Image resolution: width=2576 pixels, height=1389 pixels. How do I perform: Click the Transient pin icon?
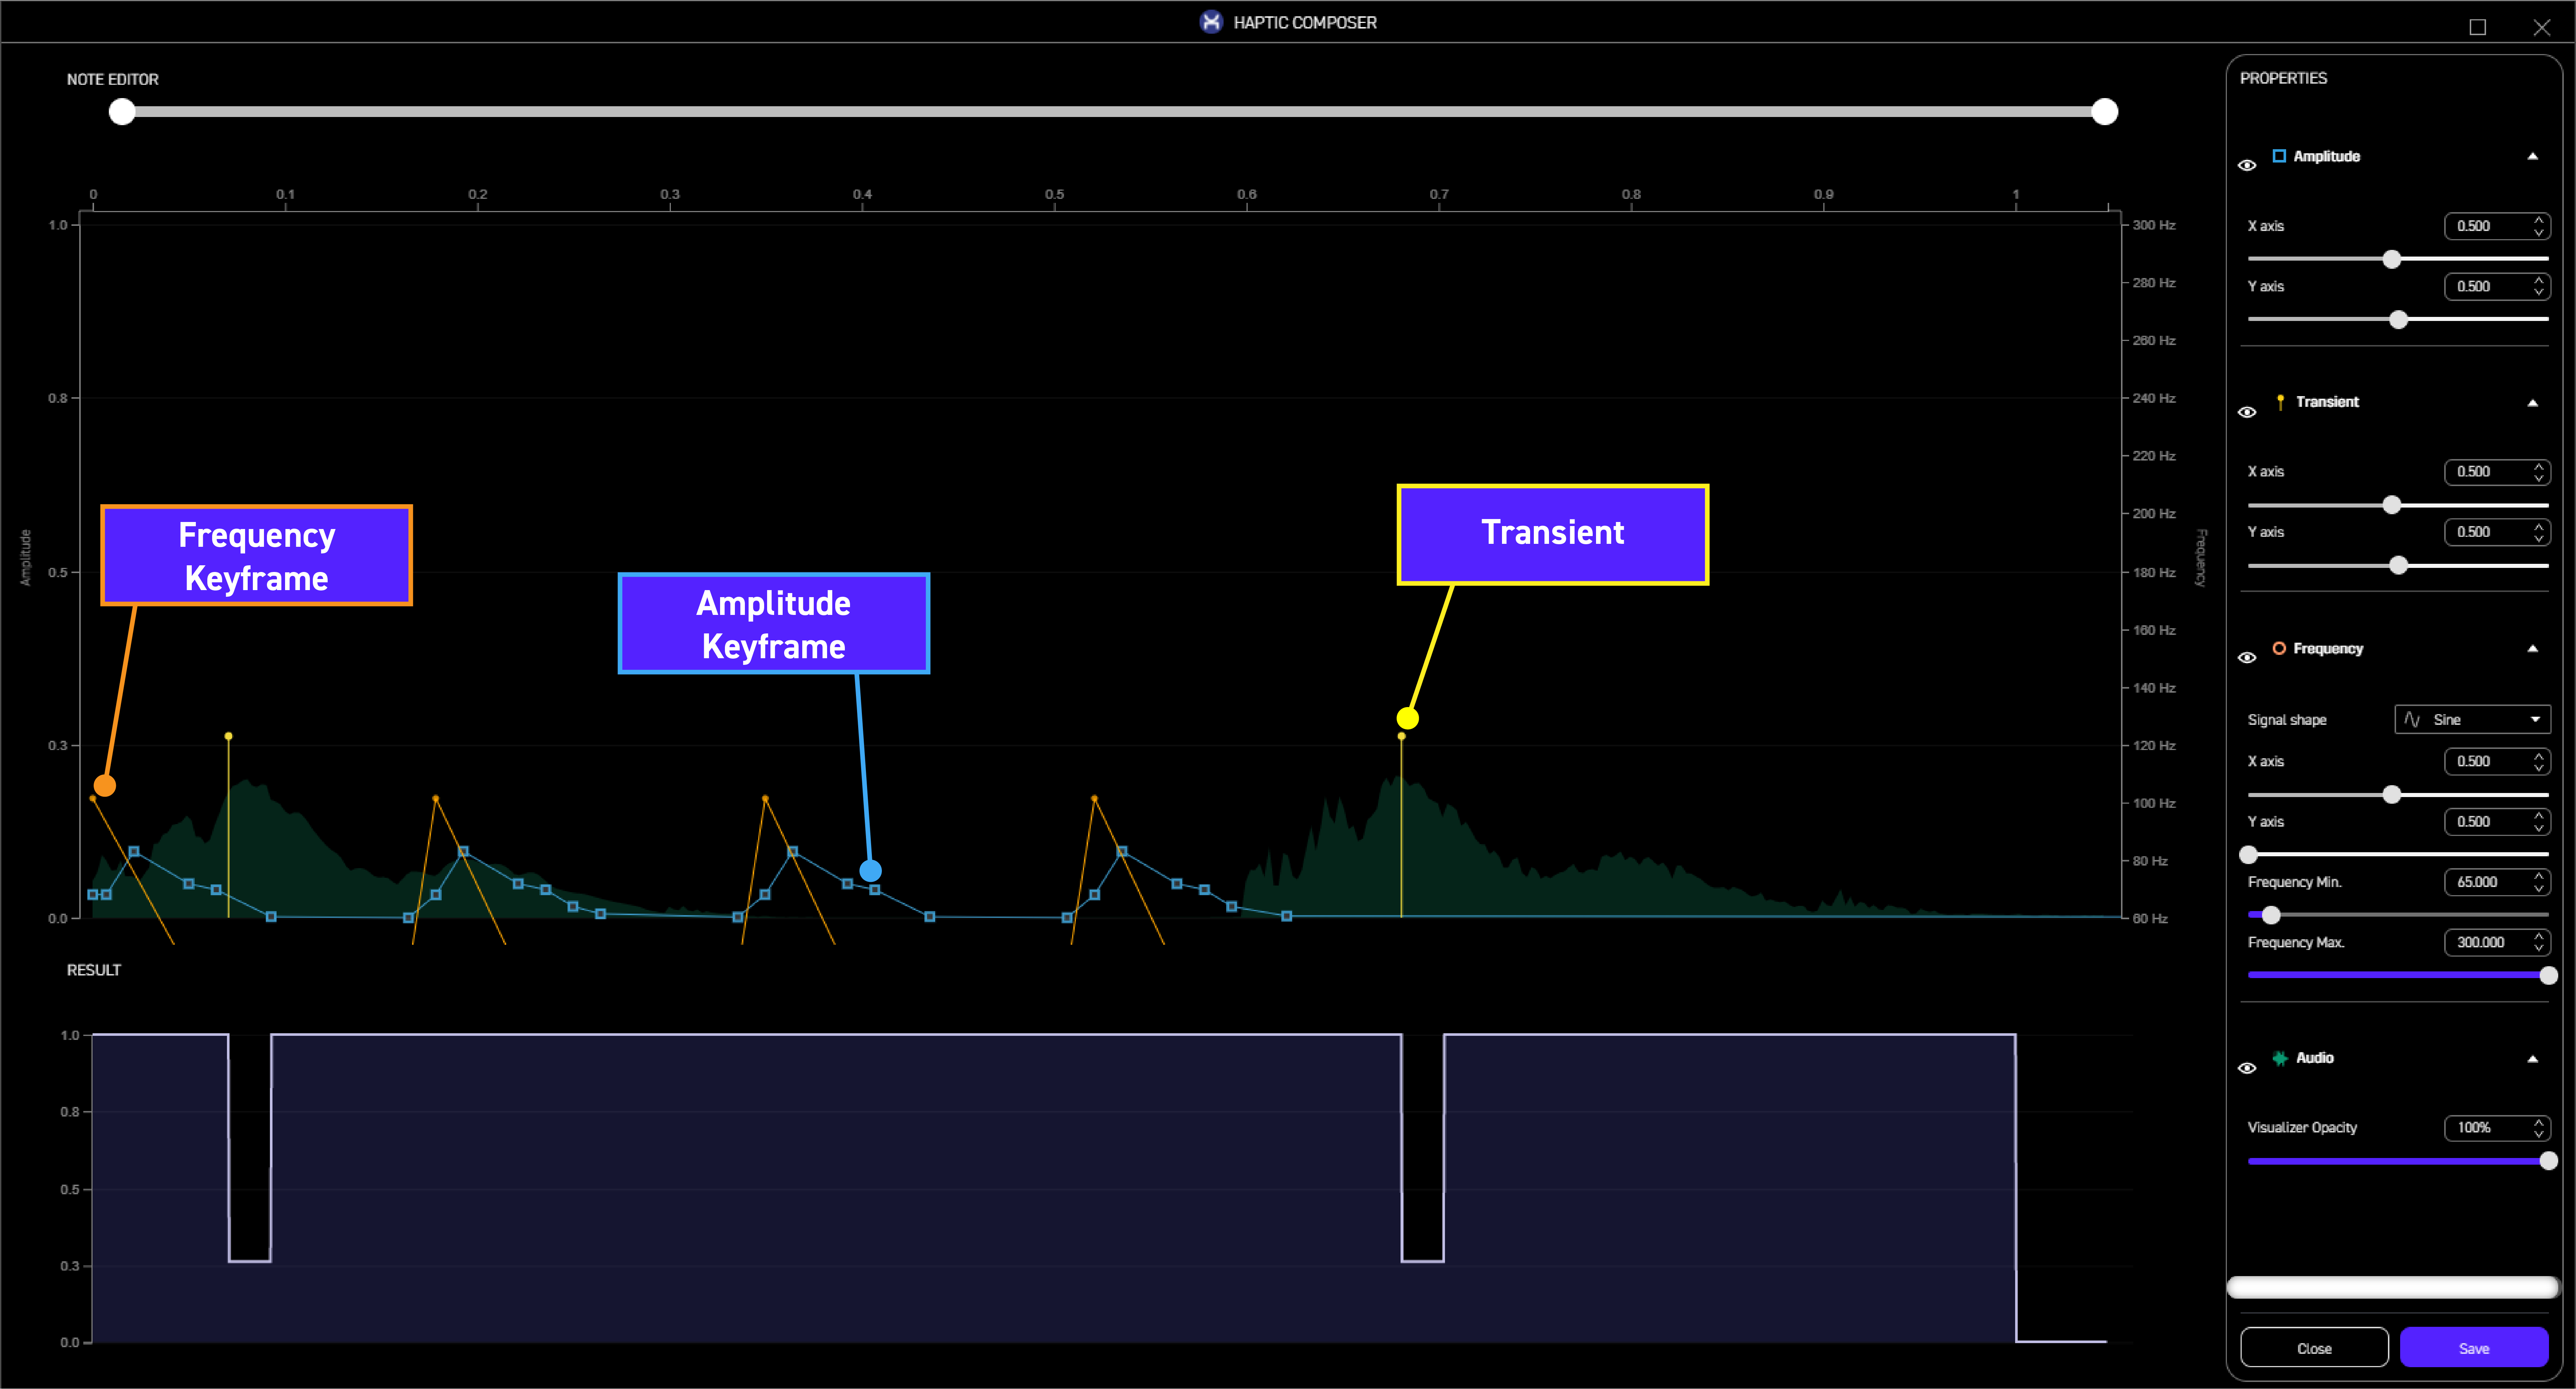pos(2280,402)
